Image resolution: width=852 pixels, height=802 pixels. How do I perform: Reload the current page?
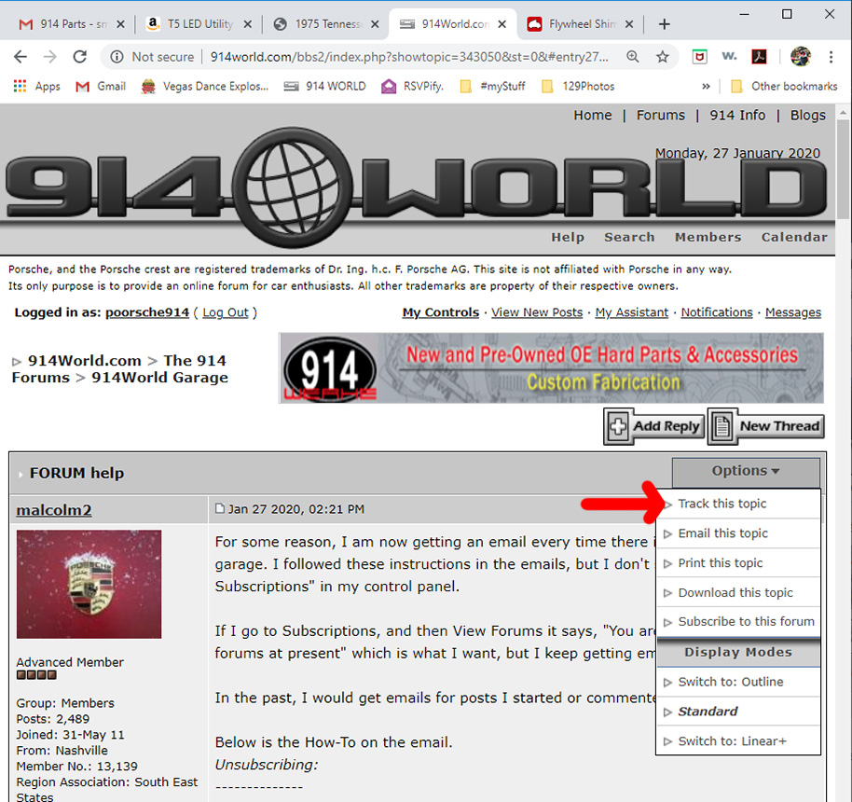(80, 57)
